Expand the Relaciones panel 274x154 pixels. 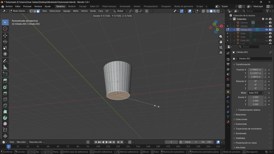(x=241, y=115)
